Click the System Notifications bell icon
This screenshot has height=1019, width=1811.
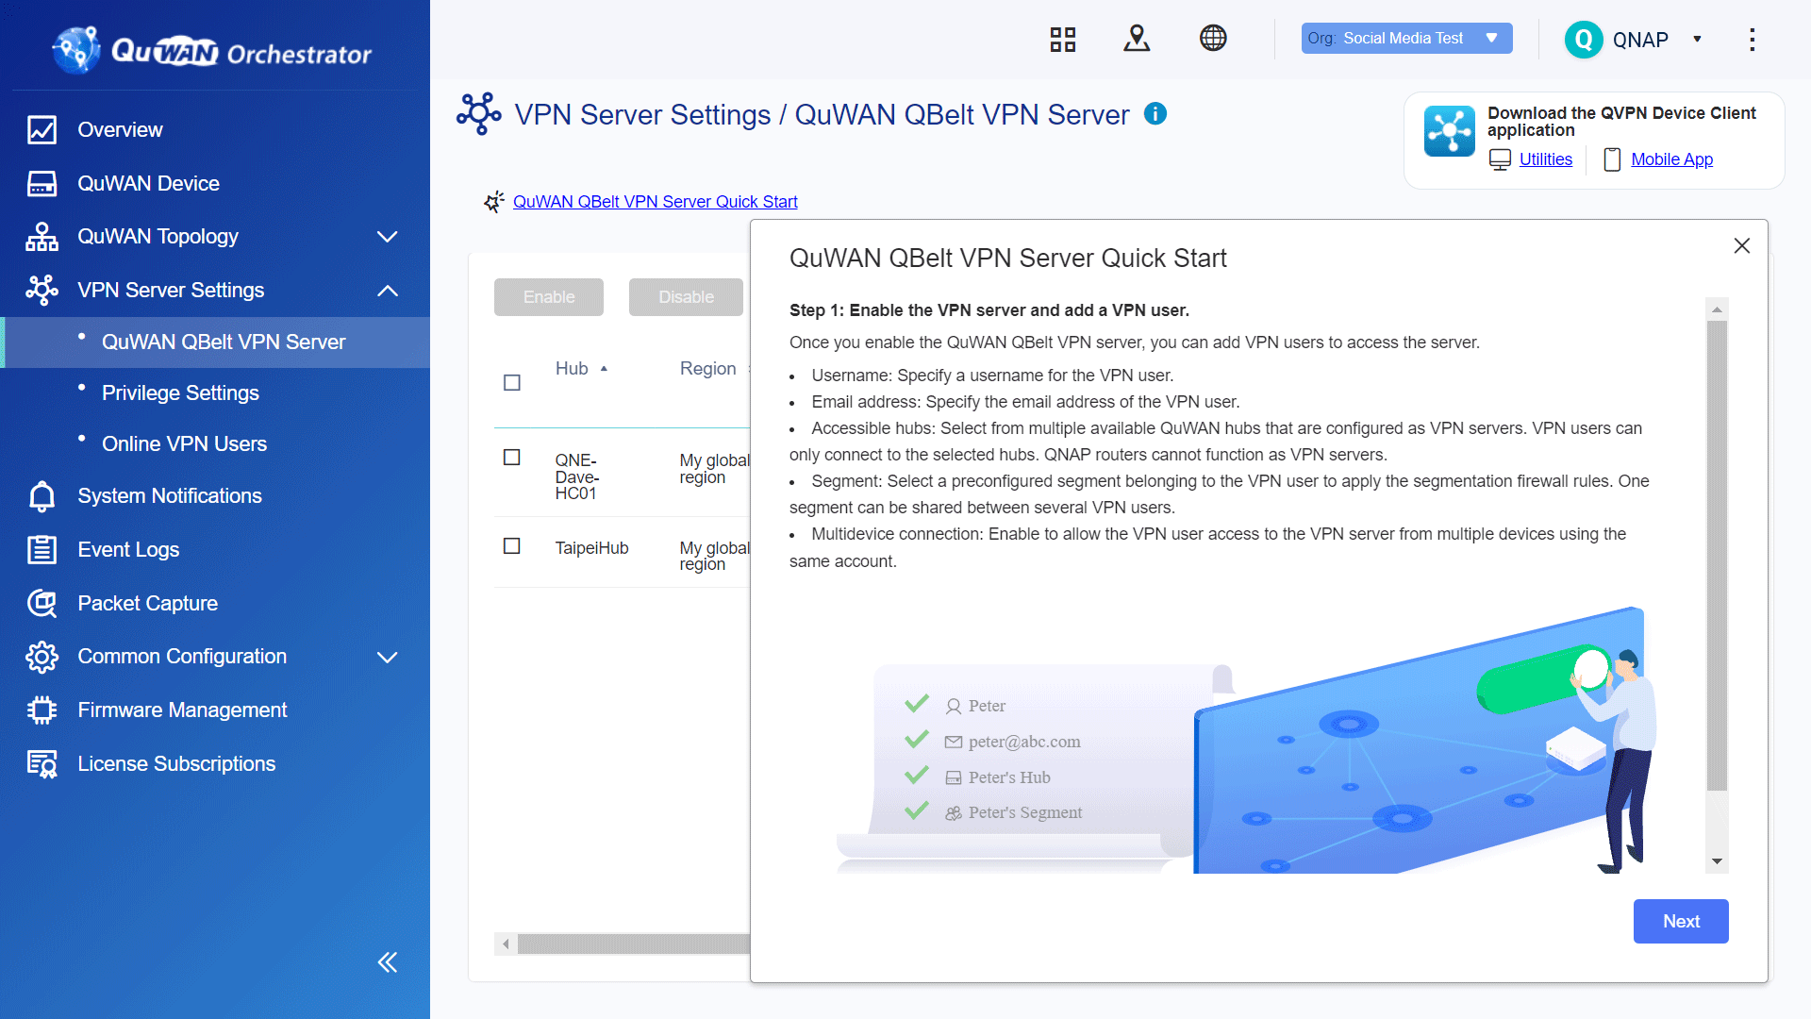(42, 495)
